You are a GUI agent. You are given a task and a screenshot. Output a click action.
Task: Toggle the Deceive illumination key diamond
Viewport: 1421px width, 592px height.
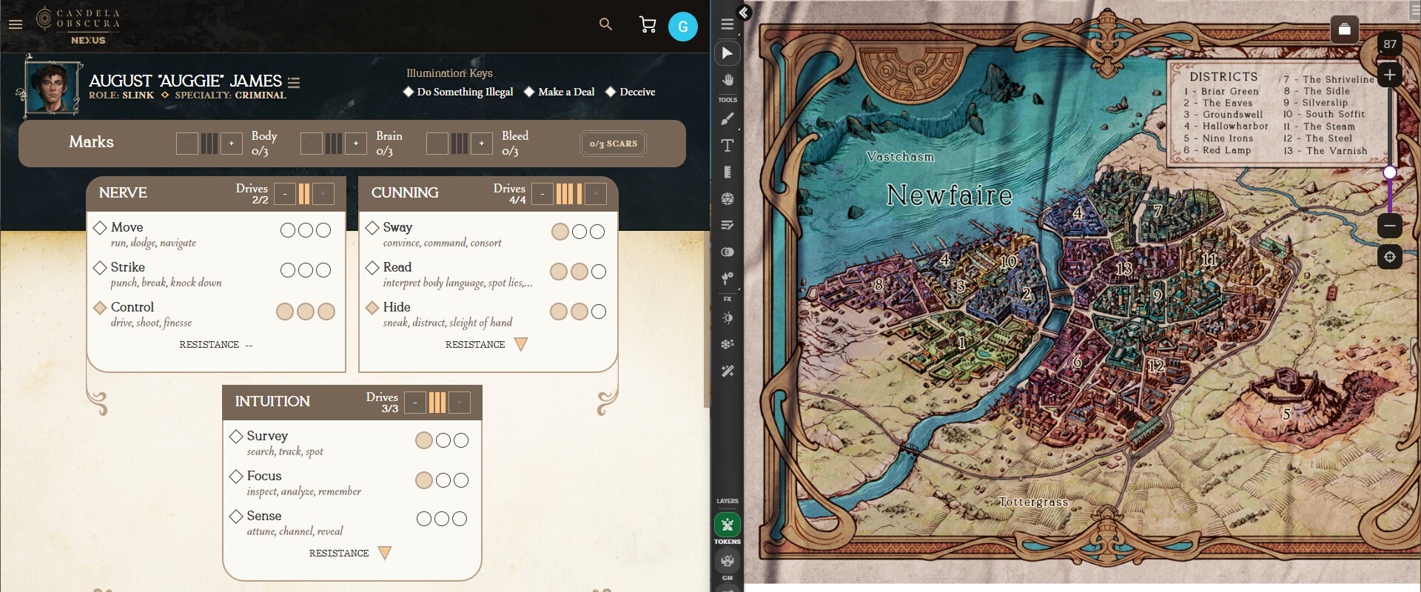[611, 92]
